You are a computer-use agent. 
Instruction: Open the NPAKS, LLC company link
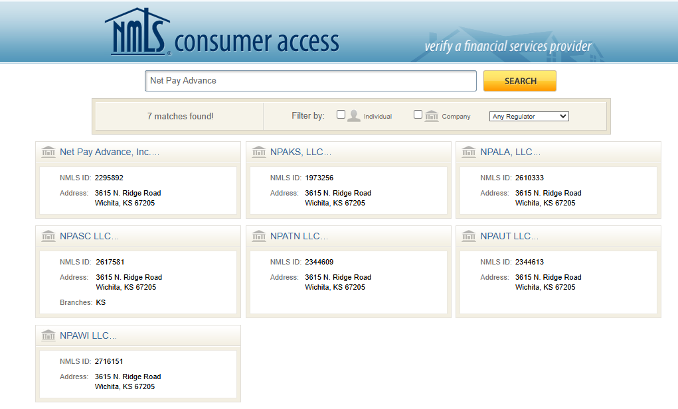coord(300,152)
